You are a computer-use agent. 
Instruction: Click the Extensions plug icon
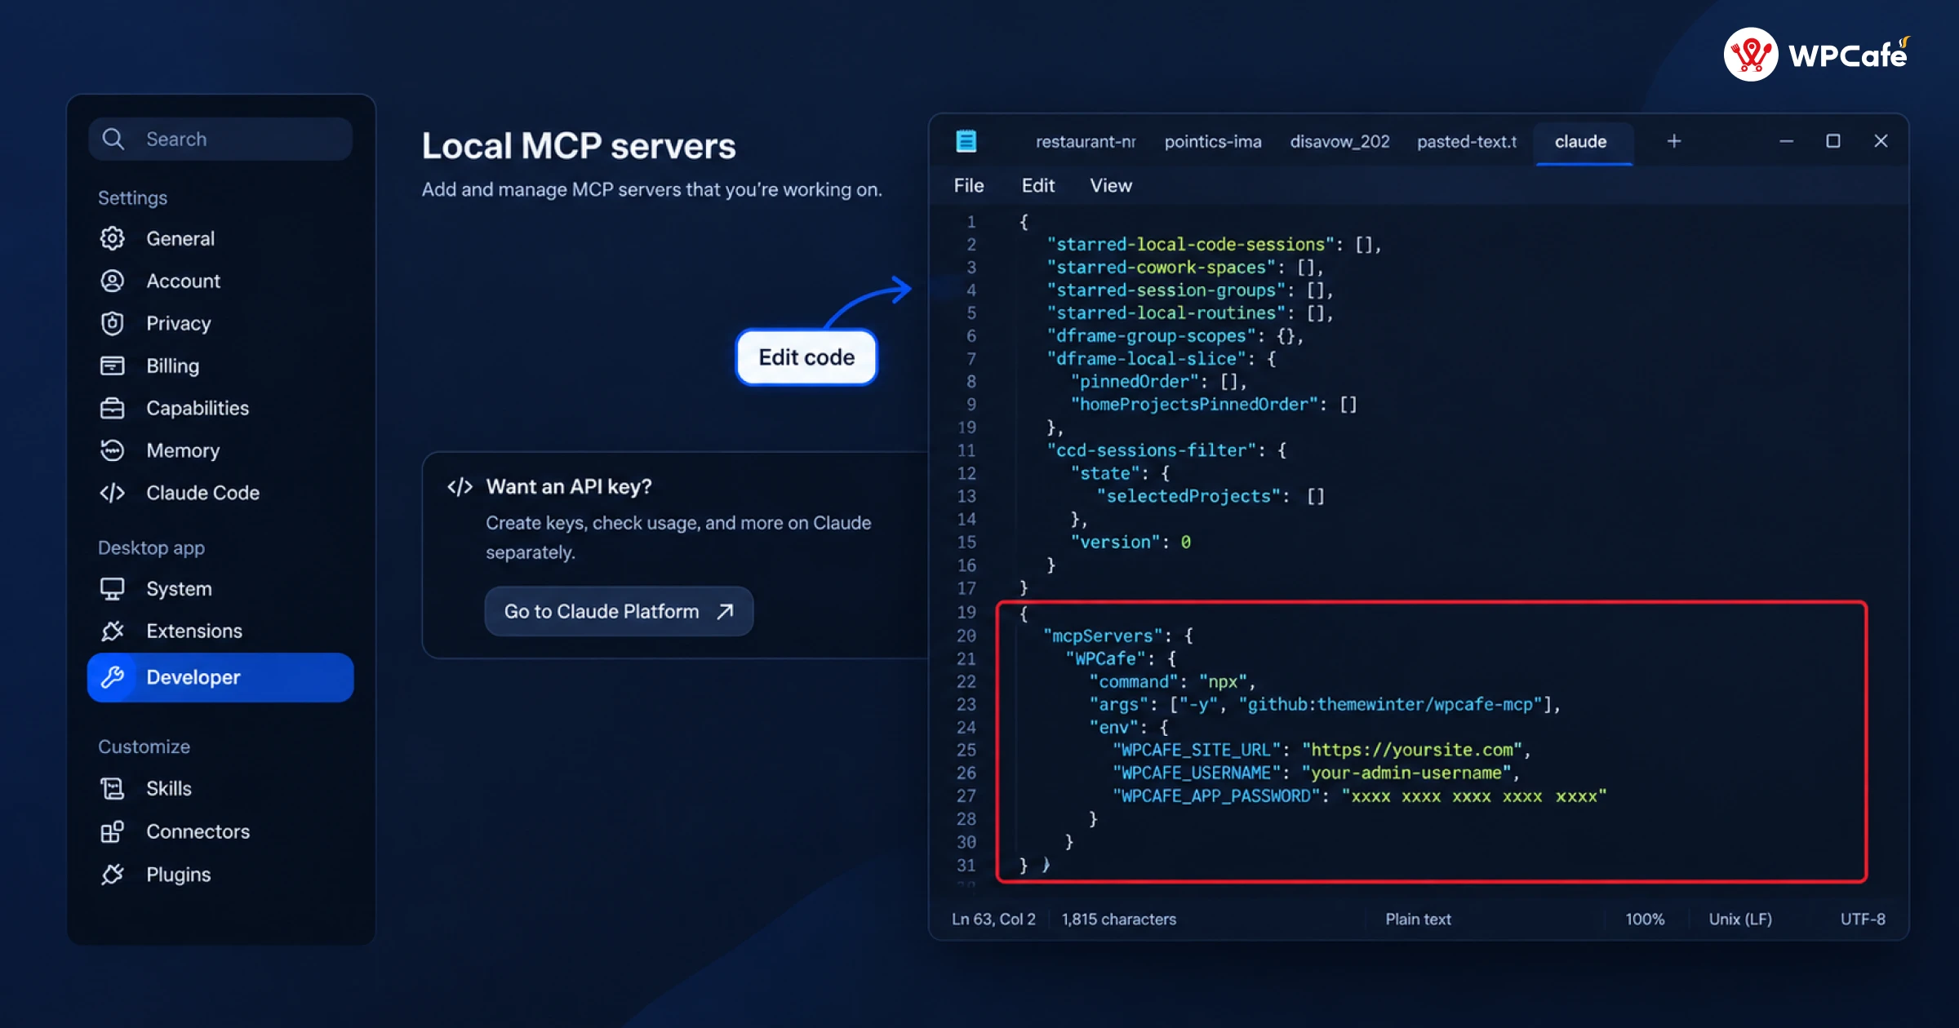tap(112, 631)
